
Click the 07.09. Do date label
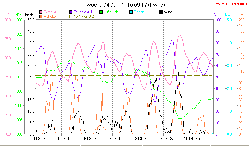(x=116, y=139)
